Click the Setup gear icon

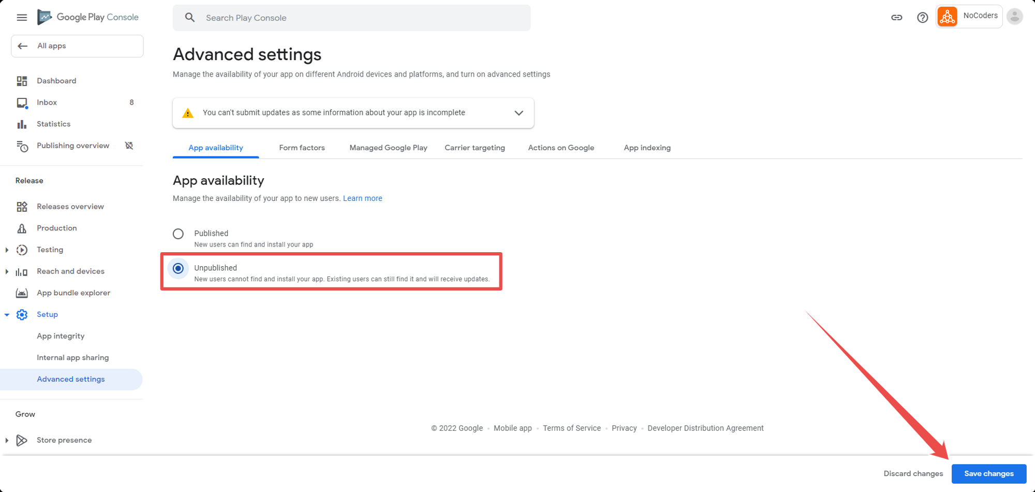22,315
